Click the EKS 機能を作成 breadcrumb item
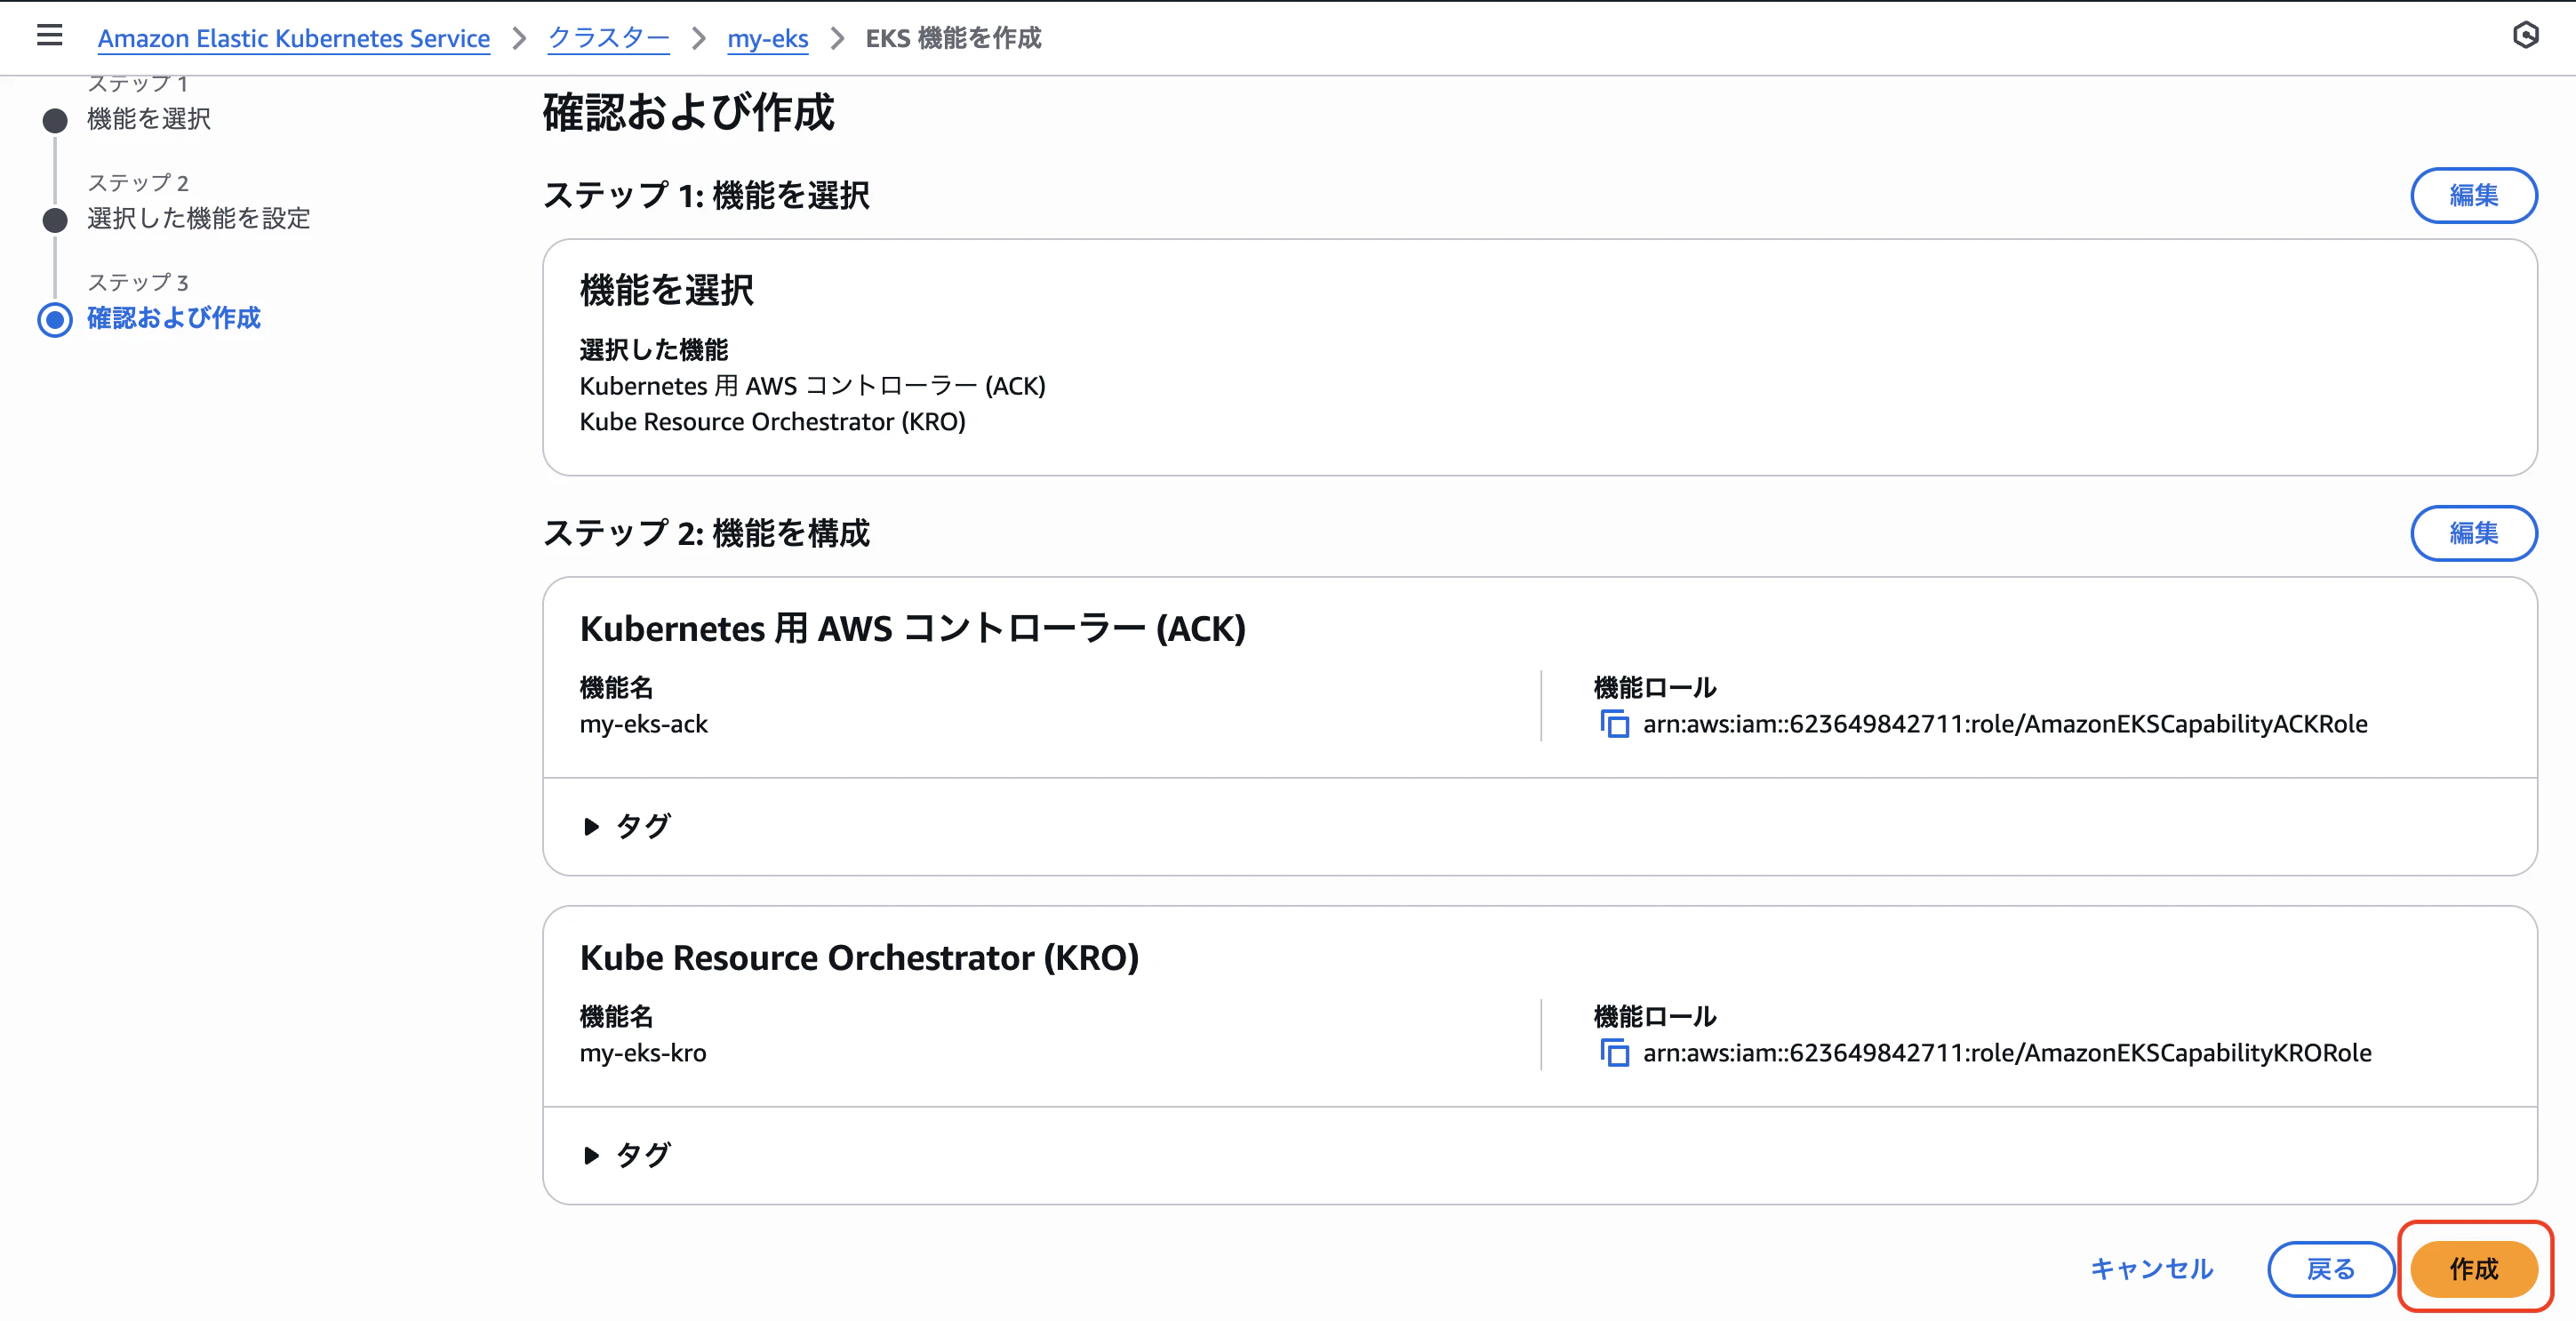 pos(951,39)
